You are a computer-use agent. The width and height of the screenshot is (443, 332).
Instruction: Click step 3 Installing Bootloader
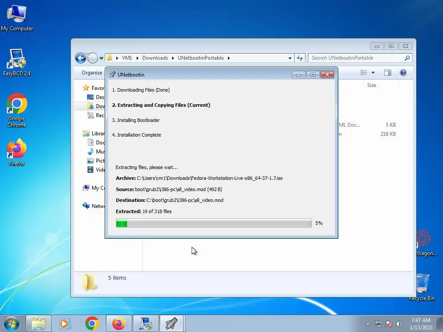click(x=136, y=120)
